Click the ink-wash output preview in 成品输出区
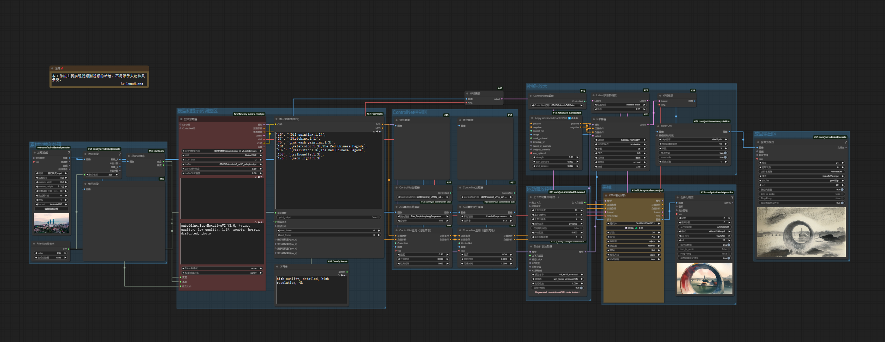Image resolution: width=885 pixels, height=342 pixels. pos(801,232)
